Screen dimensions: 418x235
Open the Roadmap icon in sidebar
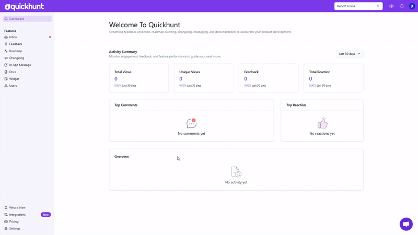(x=6, y=51)
